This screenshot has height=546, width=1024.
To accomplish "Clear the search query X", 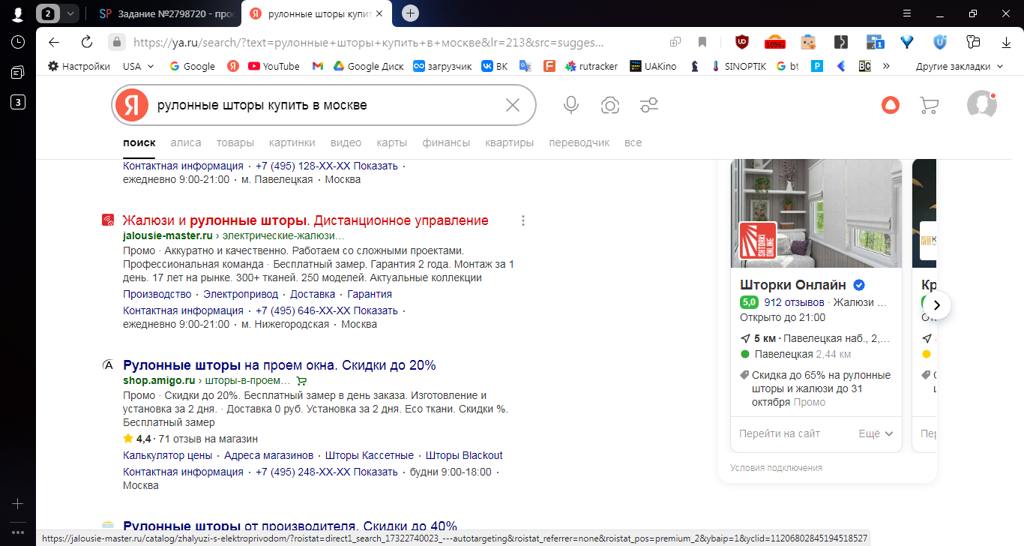I will coord(513,105).
